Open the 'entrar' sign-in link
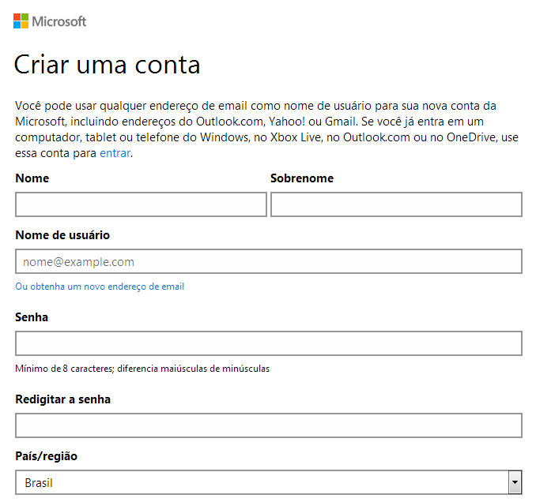This screenshot has height=502, width=536. pos(115,153)
